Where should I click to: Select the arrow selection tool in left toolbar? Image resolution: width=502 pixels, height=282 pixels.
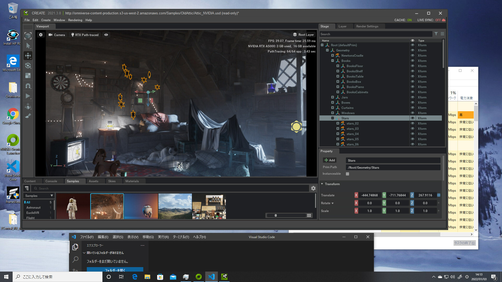(x=28, y=46)
